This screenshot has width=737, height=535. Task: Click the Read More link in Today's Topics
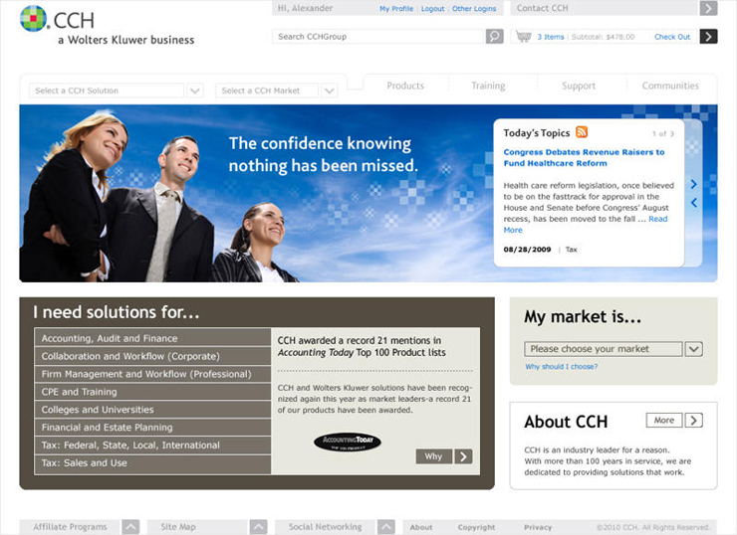[657, 219]
